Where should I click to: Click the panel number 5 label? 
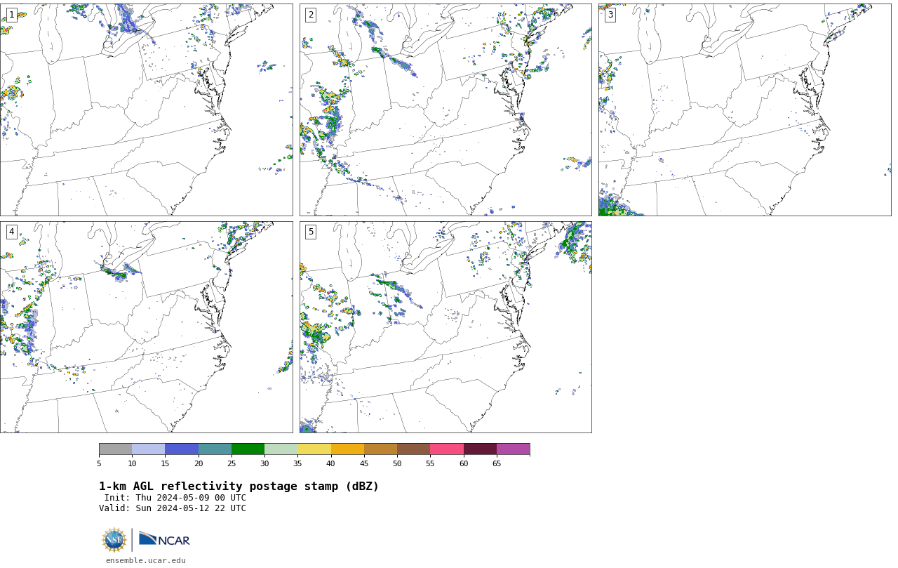click(311, 232)
